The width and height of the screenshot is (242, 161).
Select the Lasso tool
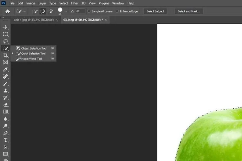(x=6, y=41)
